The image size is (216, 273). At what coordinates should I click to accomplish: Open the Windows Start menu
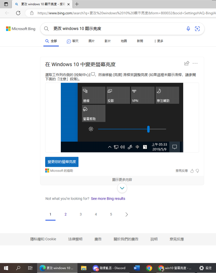click(x=6, y=268)
